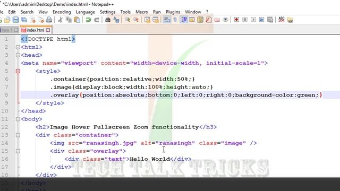Redo using the gray arrow icon
Viewport: 340px width, 191px height.
click(x=97, y=20)
